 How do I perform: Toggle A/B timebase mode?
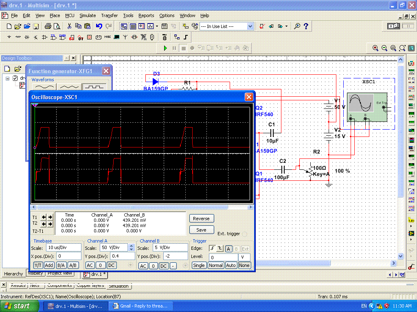[73, 265]
